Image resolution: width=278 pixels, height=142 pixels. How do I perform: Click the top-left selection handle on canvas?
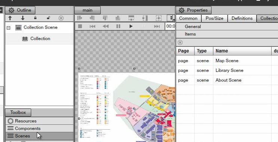tap(79, 69)
